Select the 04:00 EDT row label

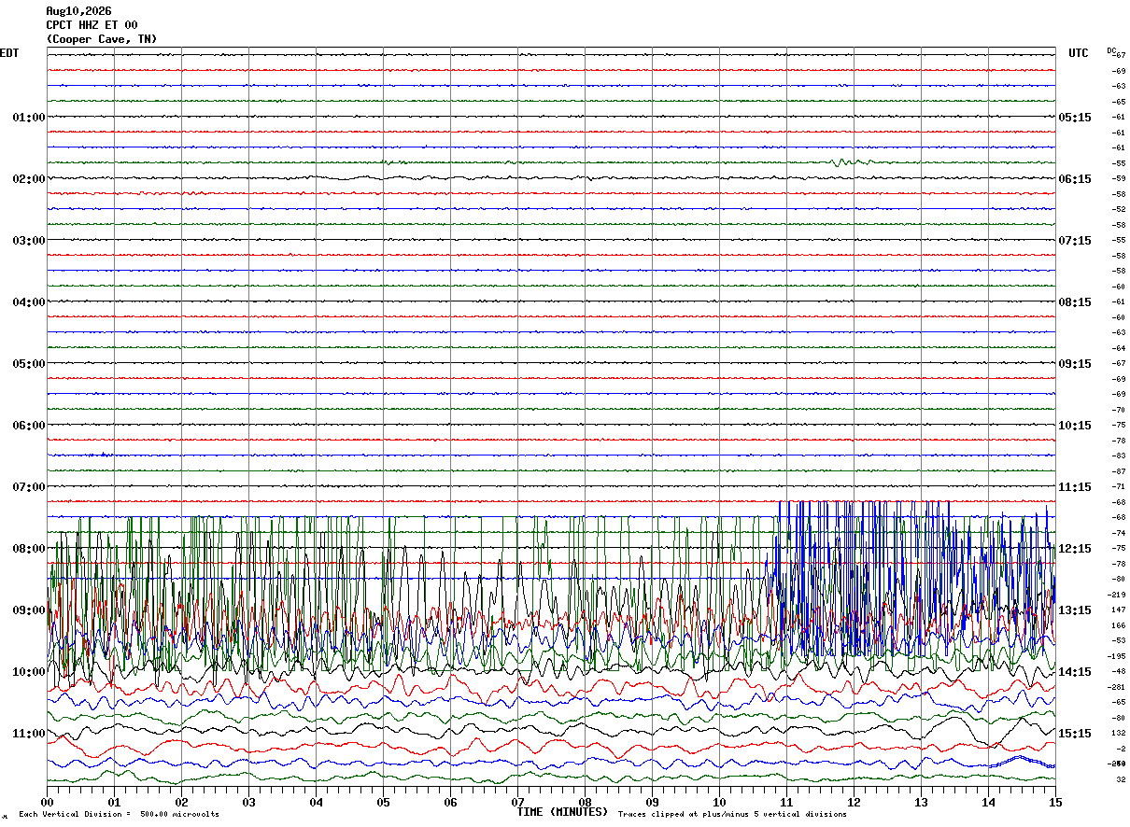pos(29,302)
